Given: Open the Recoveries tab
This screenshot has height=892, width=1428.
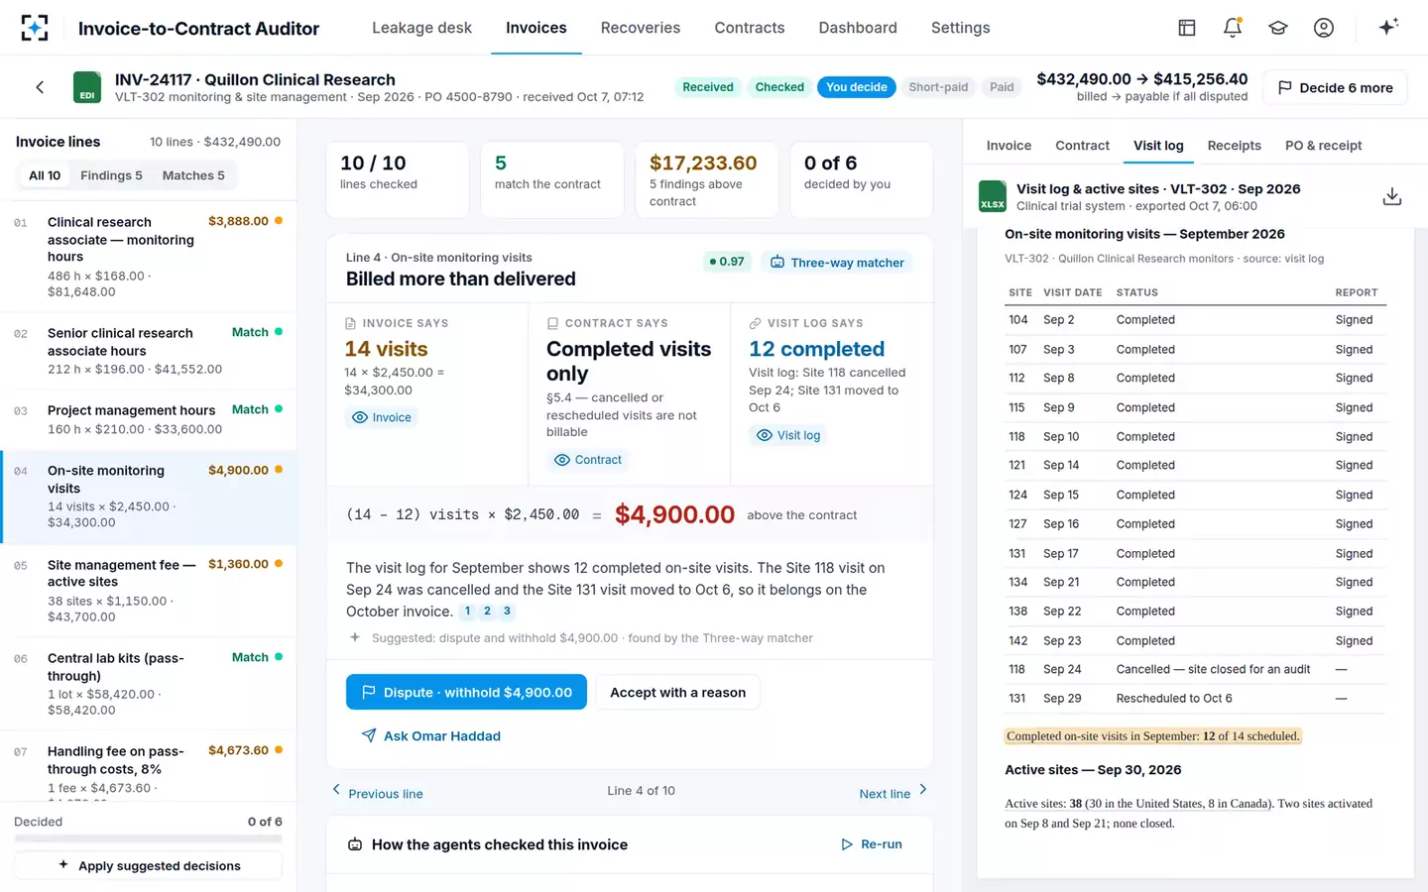Looking at the screenshot, I should (x=641, y=28).
